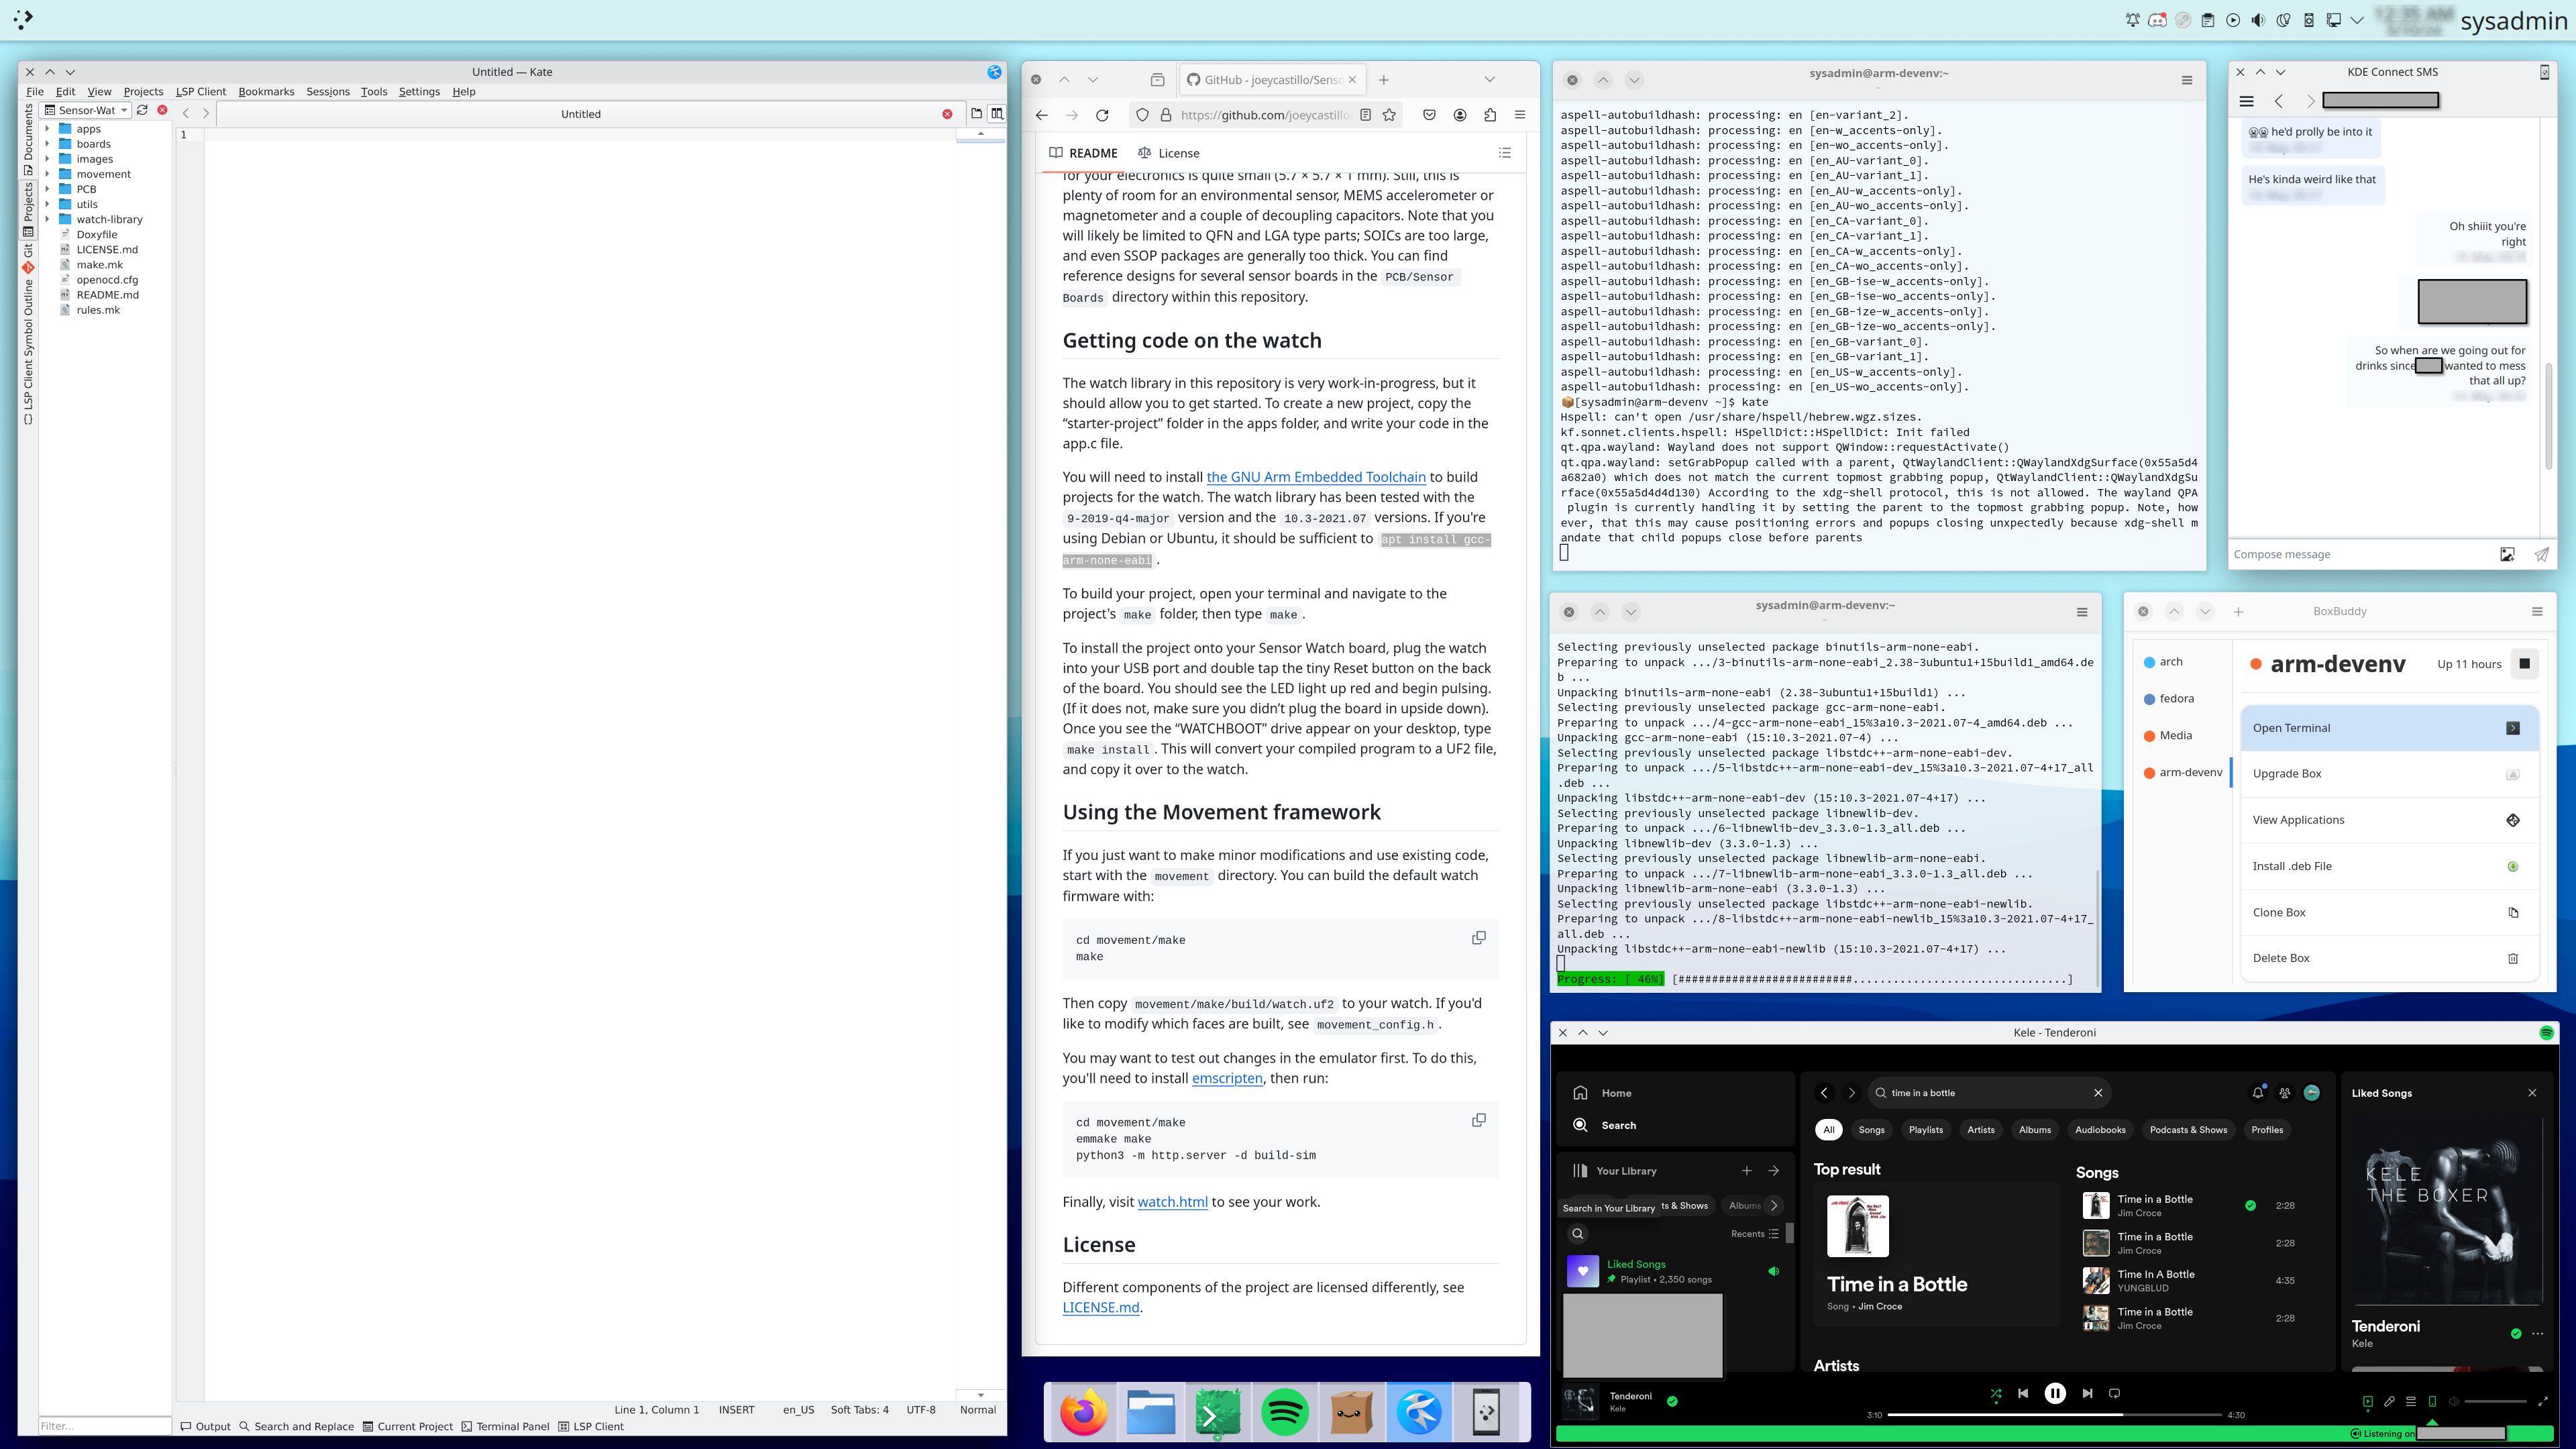Image resolution: width=2576 pixels, height=1449 pixels.
Task: Copy the cd movement/make code block
Action: tap(1478, 938)
